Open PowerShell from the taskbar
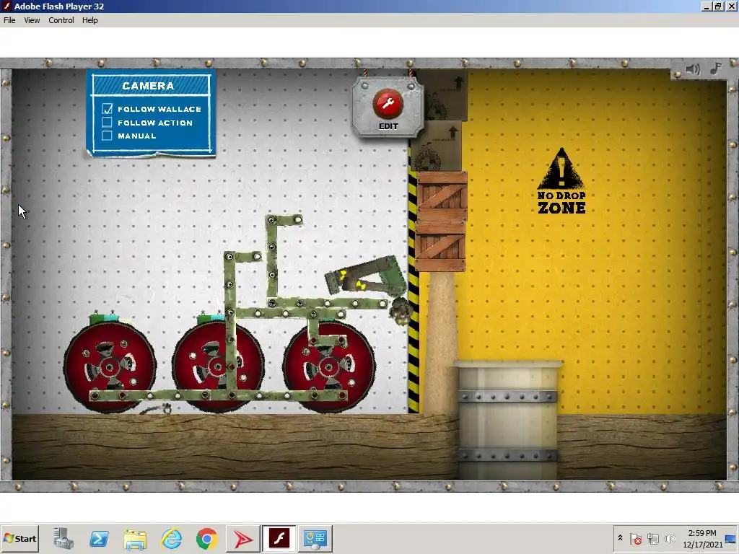This screenshot has width=739, height=554. click(99, 538)
